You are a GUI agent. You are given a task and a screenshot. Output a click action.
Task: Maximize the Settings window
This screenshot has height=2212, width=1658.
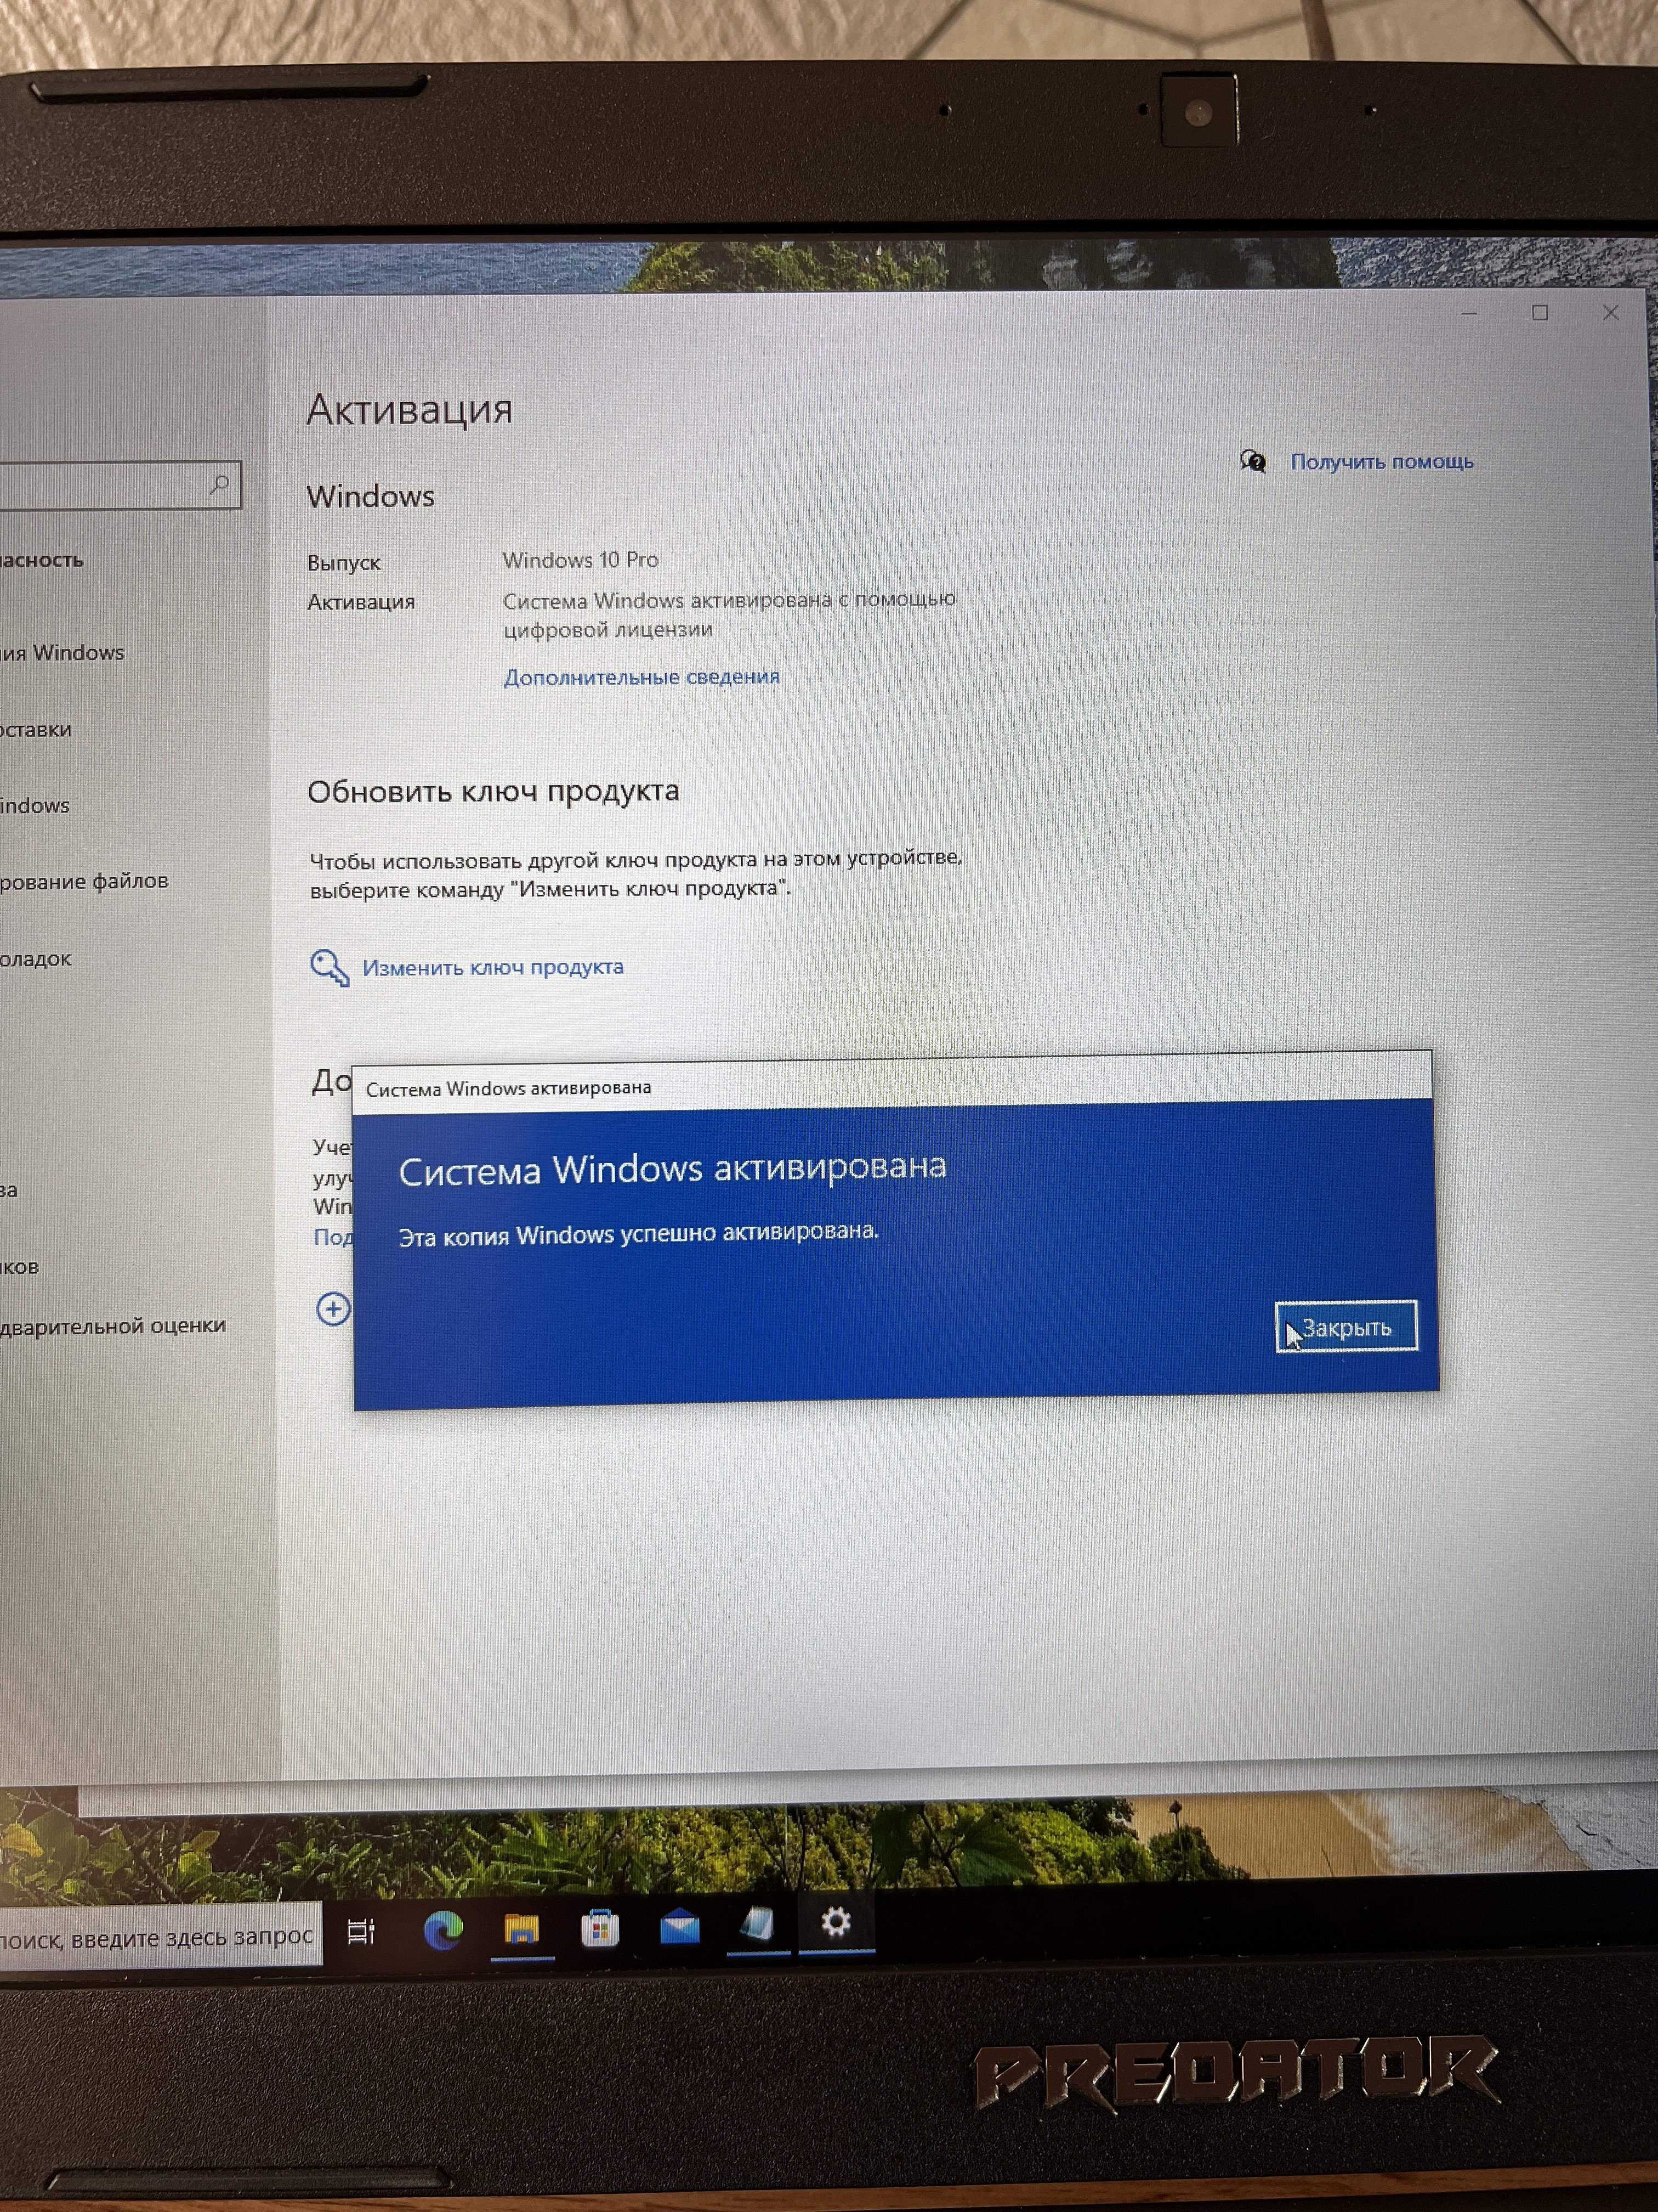pos(1540,313)
